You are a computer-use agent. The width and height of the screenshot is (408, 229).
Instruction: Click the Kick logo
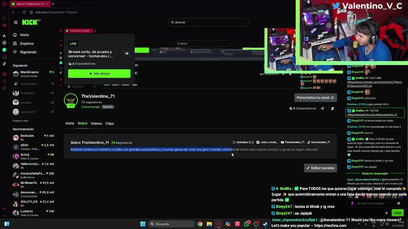(x=31, y=22)
